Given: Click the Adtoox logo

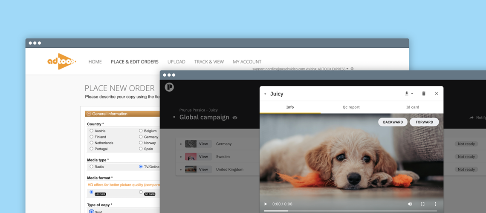Looking at the screenshot, I should (x=61, y=62).
